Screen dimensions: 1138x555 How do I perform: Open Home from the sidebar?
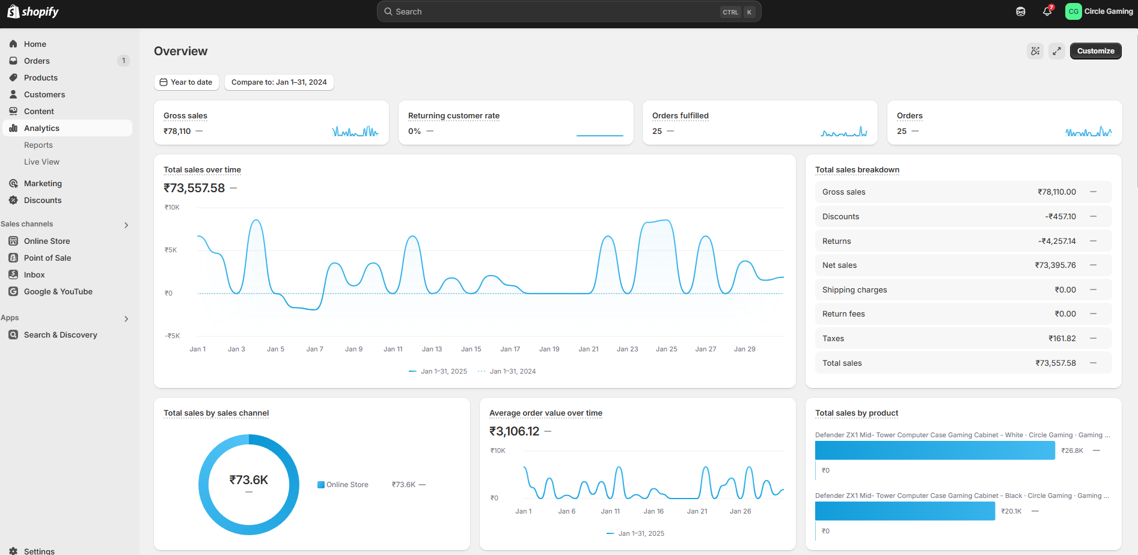35,44
